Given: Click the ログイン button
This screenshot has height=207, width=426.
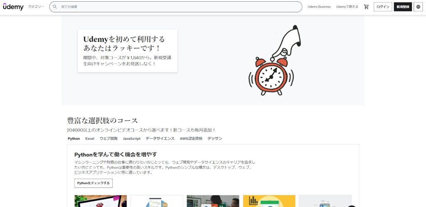Looking at the screenshot, I should (383, 7).
